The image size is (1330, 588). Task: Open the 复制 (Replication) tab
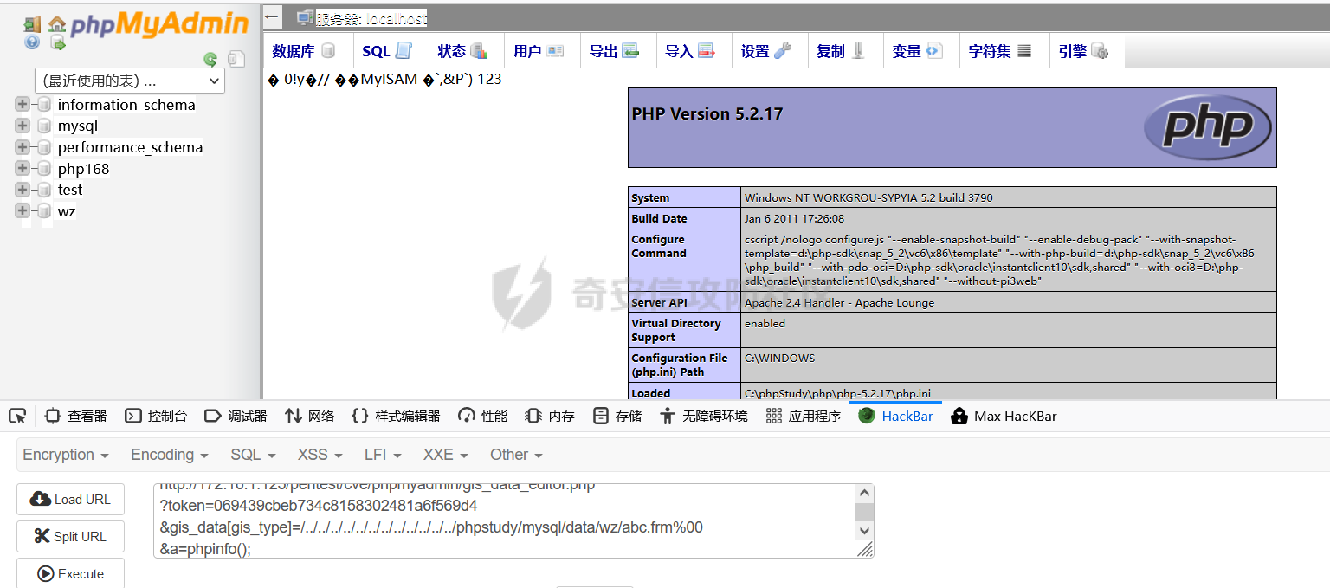[841, 51]
